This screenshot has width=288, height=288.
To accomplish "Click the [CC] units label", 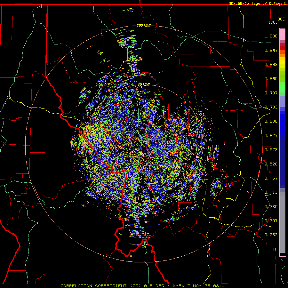I will coord(273,22).
